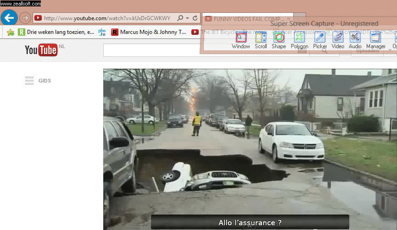Select the Window capture tool
The width and height of the screenshot is (397, 230).
point(241,40)
